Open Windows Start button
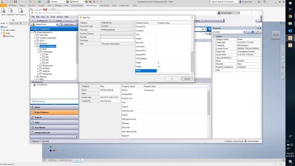Screen dimensions: 295x166 pos(290,3)
